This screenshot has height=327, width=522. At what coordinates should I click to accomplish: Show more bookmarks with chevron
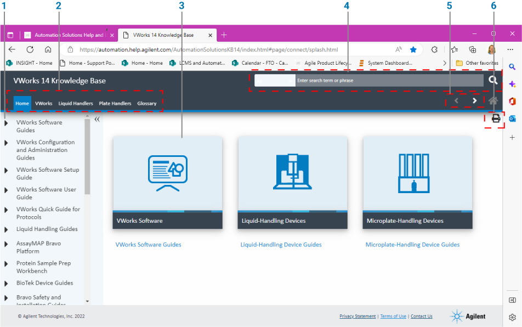tap(445, 63)
